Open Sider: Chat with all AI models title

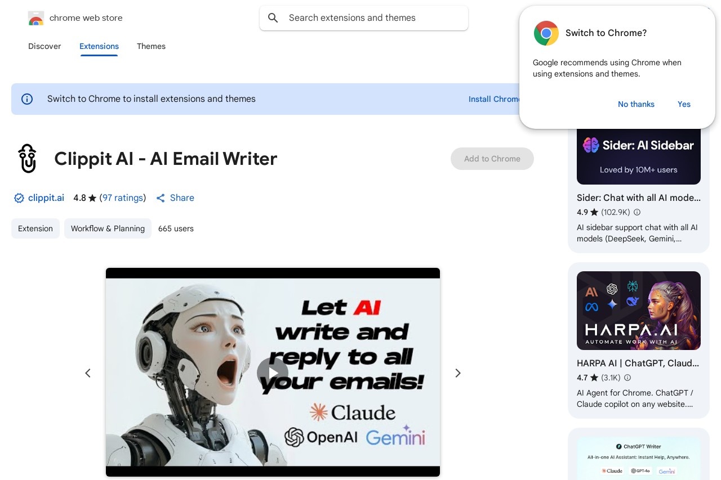(639, 198)
